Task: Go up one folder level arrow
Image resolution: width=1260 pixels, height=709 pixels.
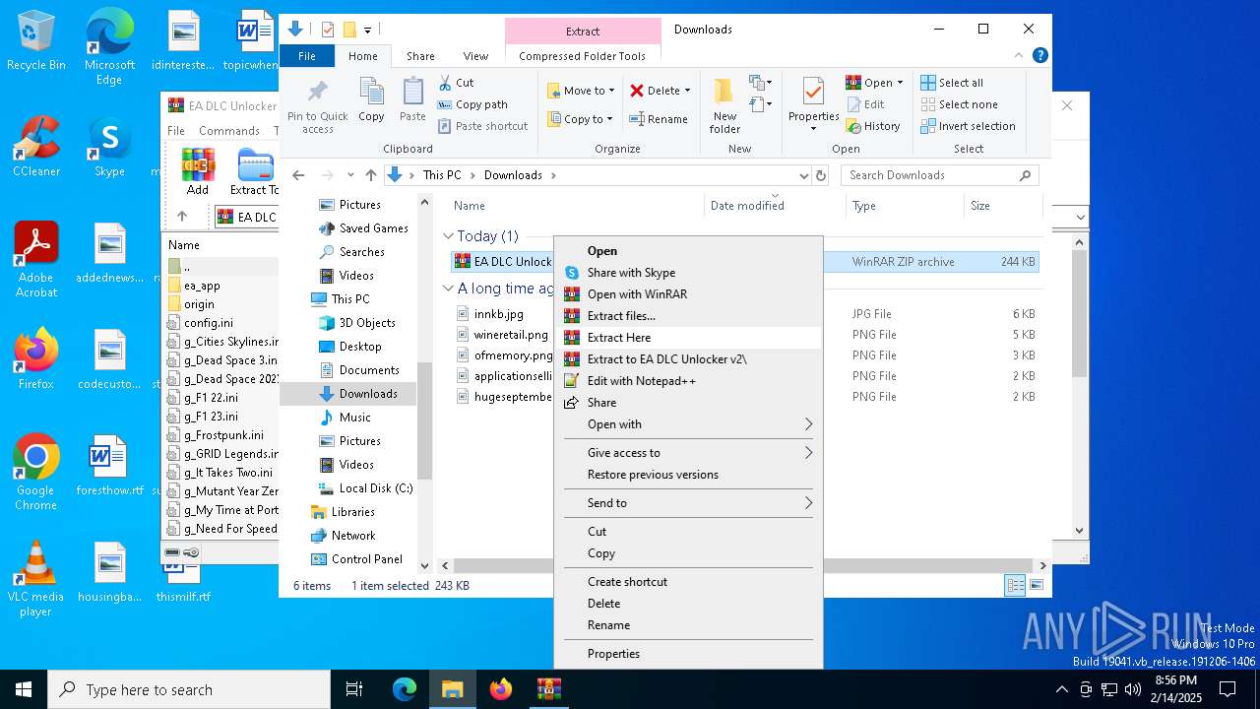Action: [x=370, y=175]
